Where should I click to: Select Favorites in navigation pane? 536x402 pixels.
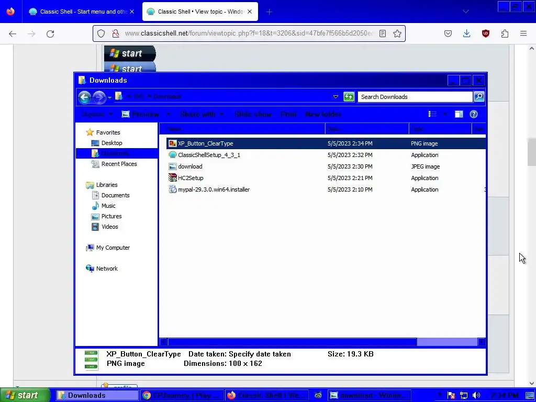click(x=108, y=132)
